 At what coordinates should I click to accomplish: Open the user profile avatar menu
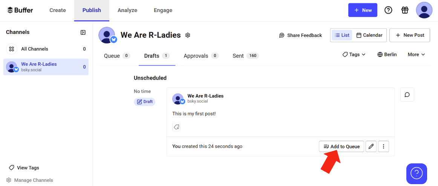424,10
